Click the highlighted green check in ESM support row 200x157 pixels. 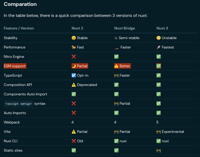pyautogui.click(x=159, y=66)
